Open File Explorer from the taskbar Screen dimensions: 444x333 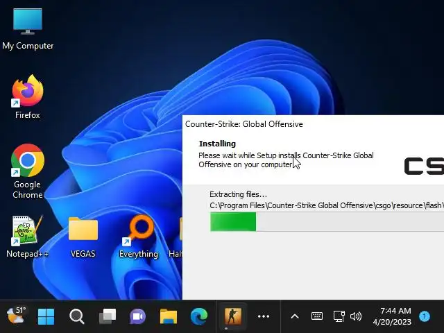coord(169,316)
